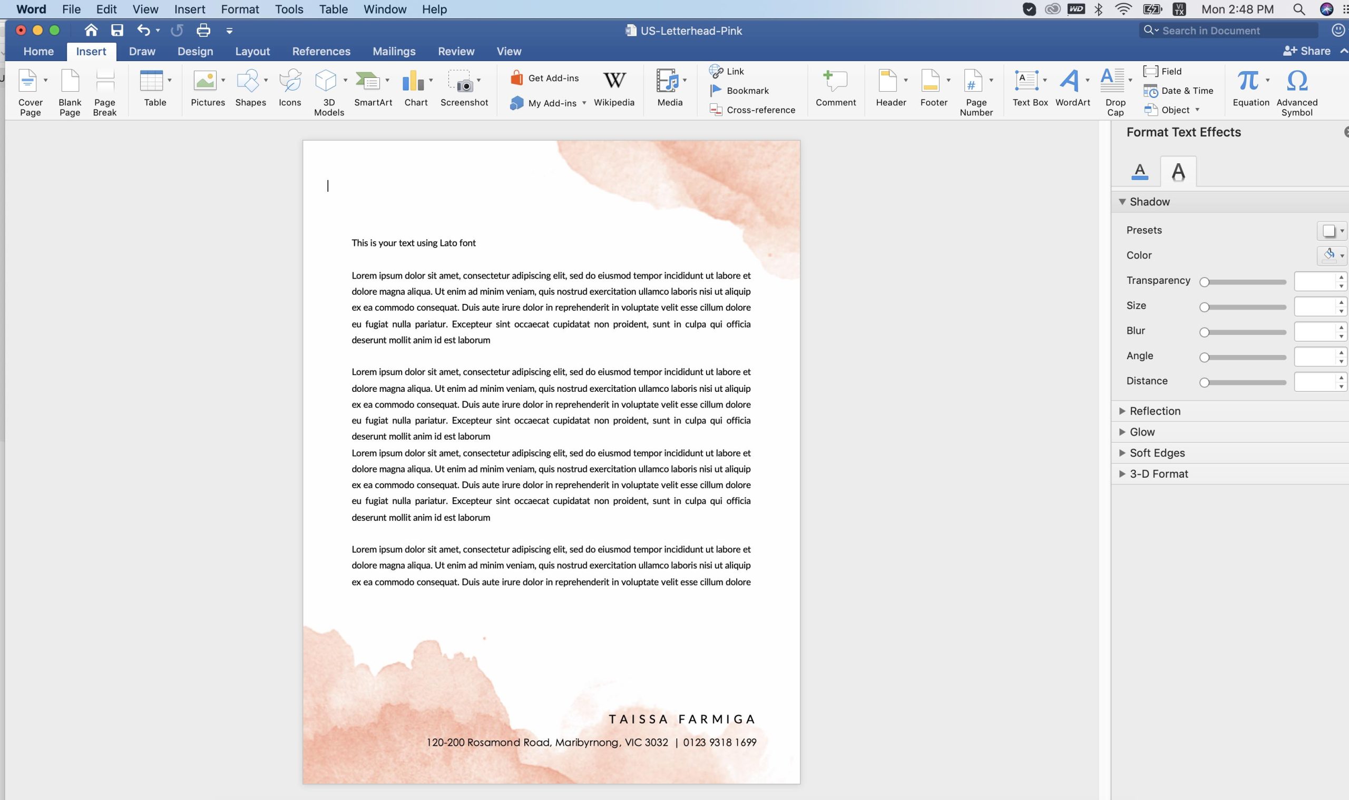Open the Object dropdown arrow
This screenshot has height=800, width=1349.
point(1197,110)
